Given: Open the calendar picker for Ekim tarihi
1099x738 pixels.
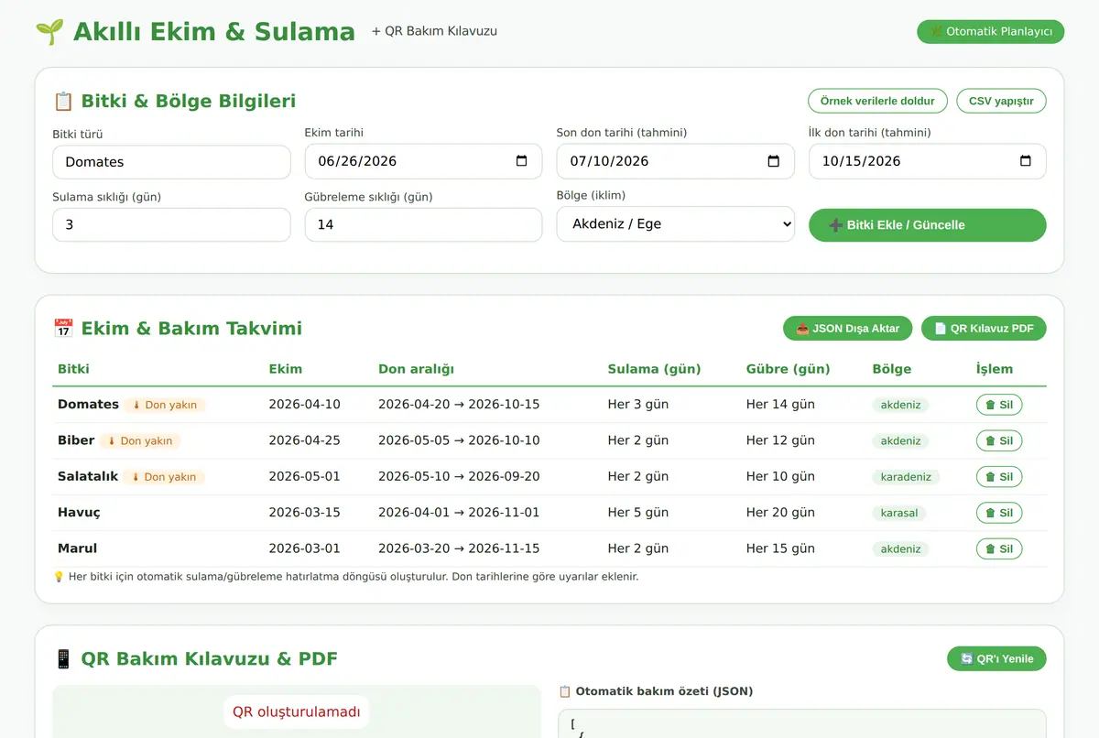Looking at the screenshot, I should [522, 161].
